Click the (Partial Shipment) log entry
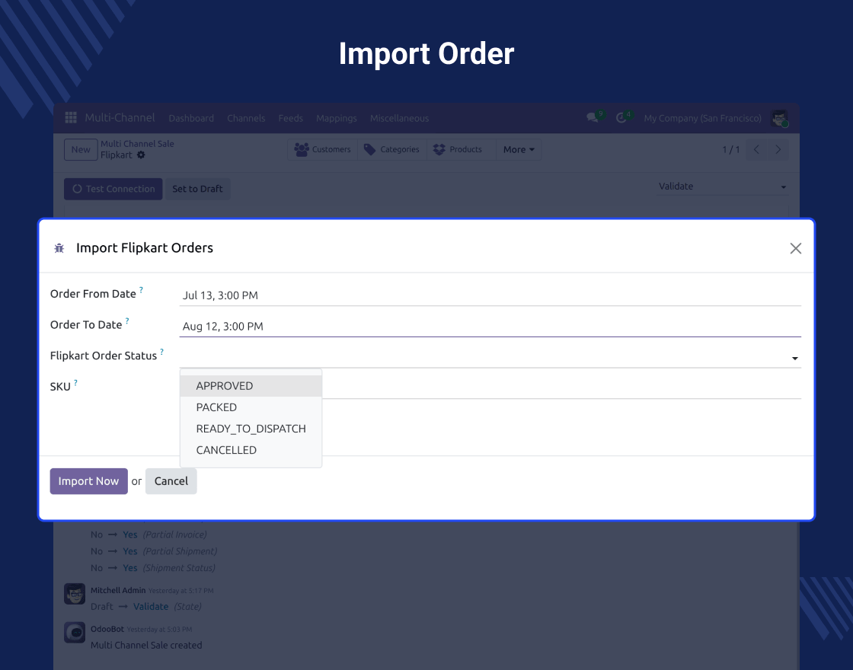Image resolution: width=853 pixels, height=670 pixels. (180, 551)
